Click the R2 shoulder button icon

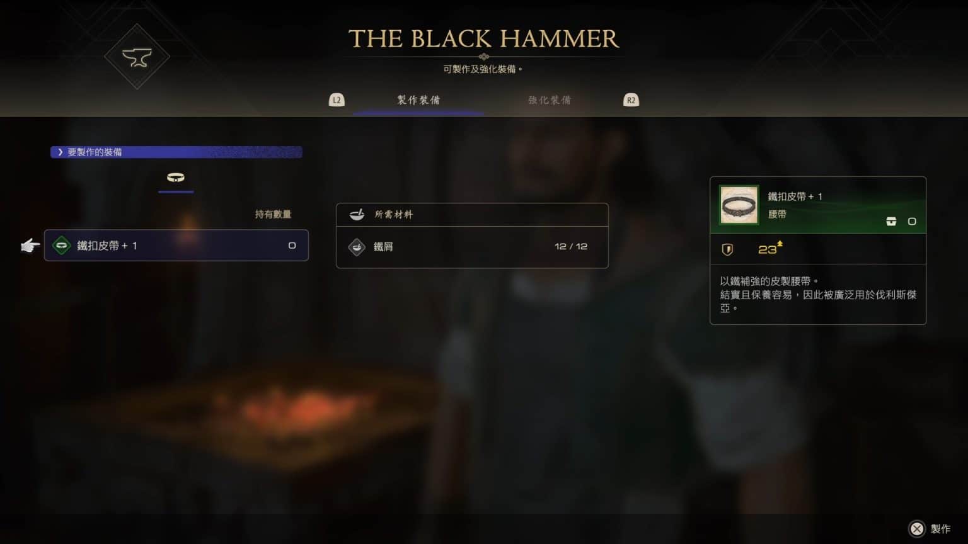point(631,100)
